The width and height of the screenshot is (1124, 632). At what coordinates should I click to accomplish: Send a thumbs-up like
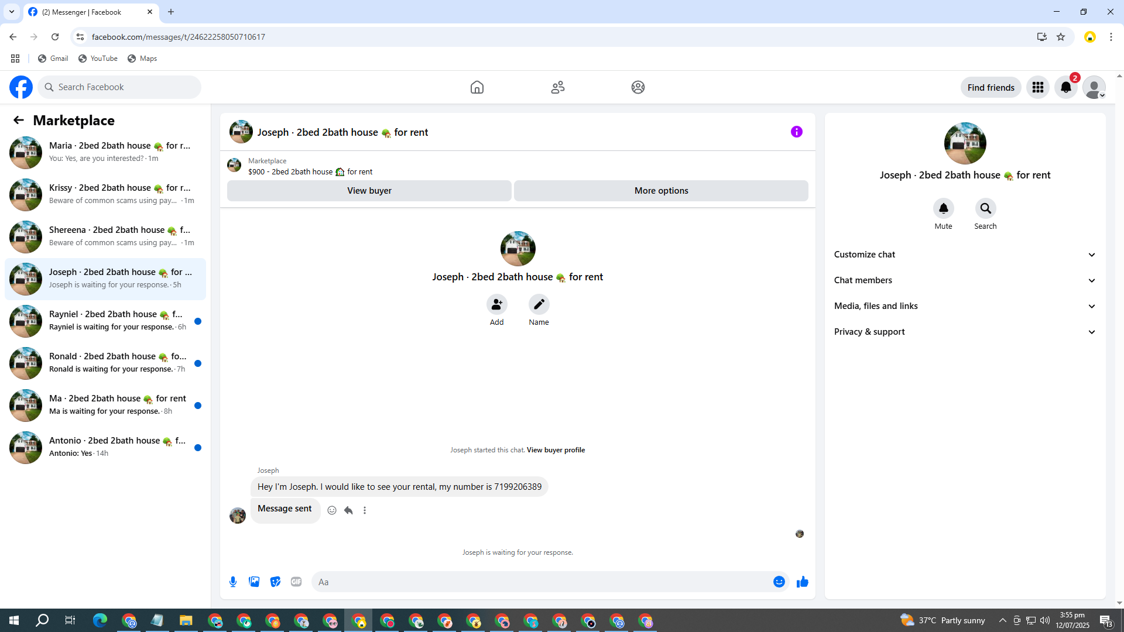(x=802, y=582)
